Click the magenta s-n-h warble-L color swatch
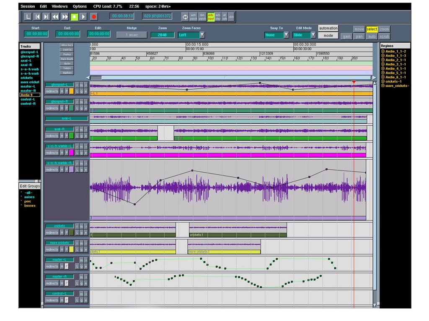429x321 pixels. tap(71, 153)
